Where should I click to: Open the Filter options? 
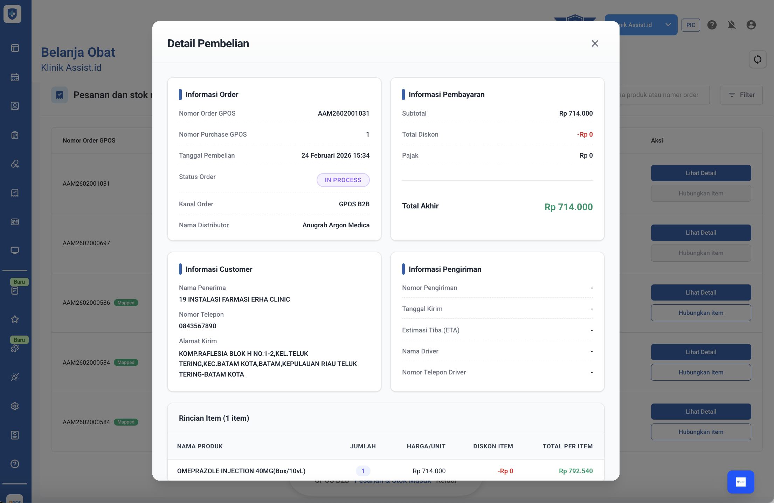pyautogui.click(x=741, y=95)
